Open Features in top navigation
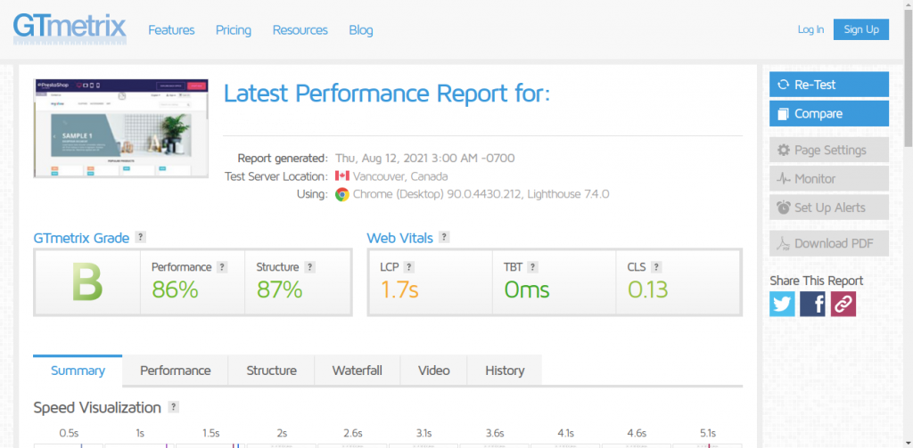The height and width of the screenshot is (448, 913). tap(171, 30)
